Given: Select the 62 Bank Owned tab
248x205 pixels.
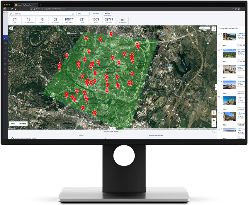Looking at the screenshot, I should (x=55, y=20).
